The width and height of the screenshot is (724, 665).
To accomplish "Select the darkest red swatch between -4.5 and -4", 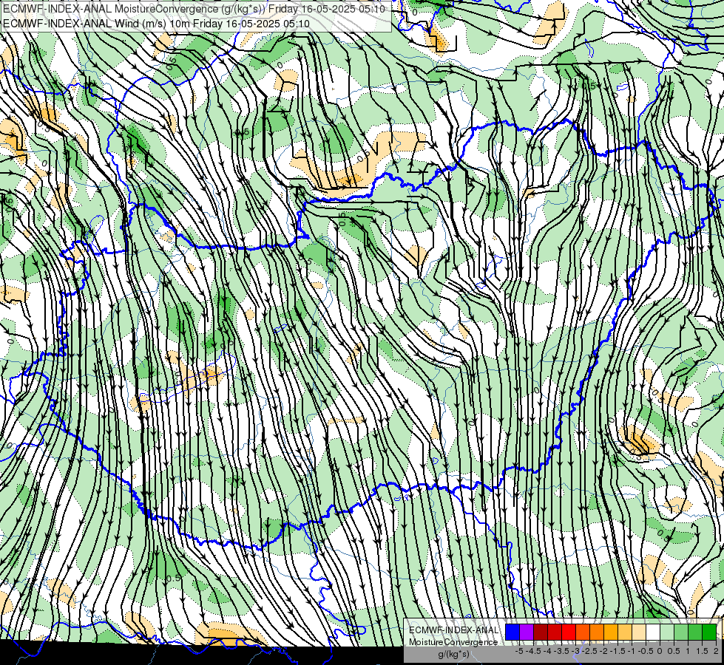I will click(541, 632).
